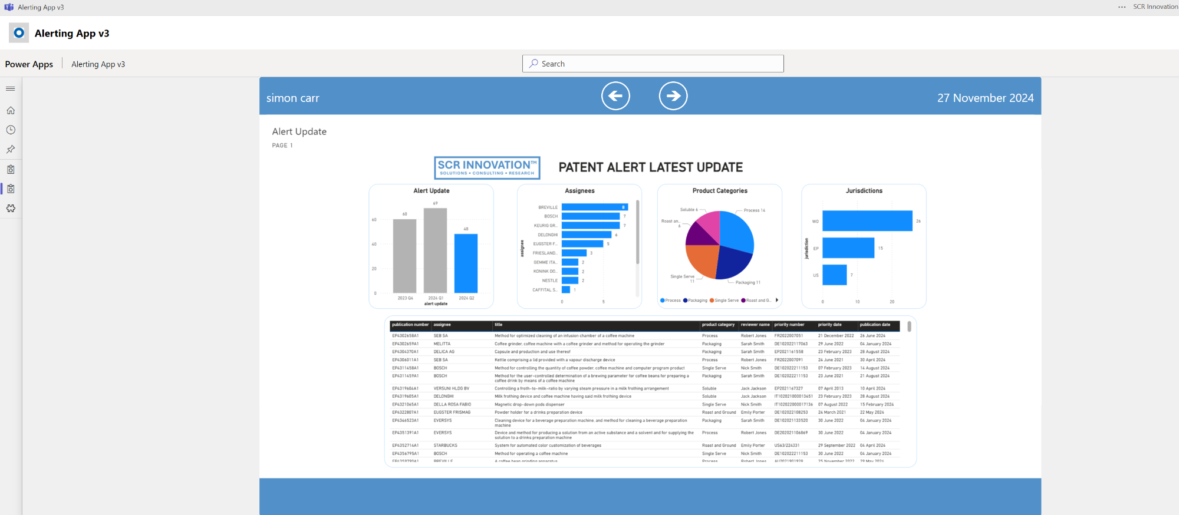Click 'Magnetic drop-down pods dispenser' title

point(529,405)
